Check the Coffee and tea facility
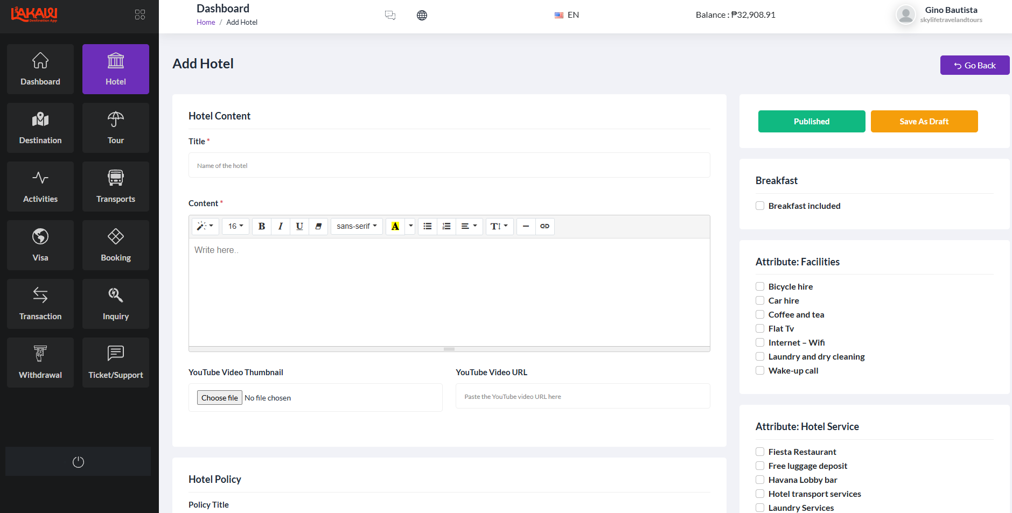Screen dimensions: 1012x513 (760, 314)
